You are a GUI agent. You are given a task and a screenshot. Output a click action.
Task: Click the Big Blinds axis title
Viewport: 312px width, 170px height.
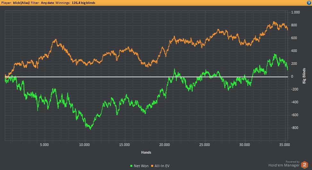pos(304,76)
